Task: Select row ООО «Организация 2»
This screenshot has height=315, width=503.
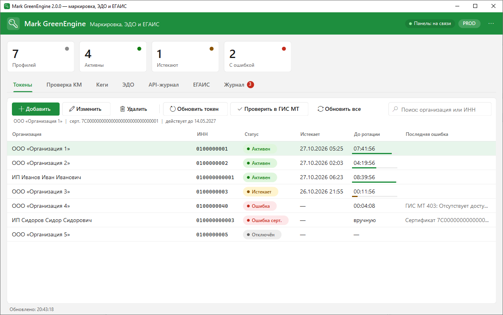Action: [x=251, y=163]
